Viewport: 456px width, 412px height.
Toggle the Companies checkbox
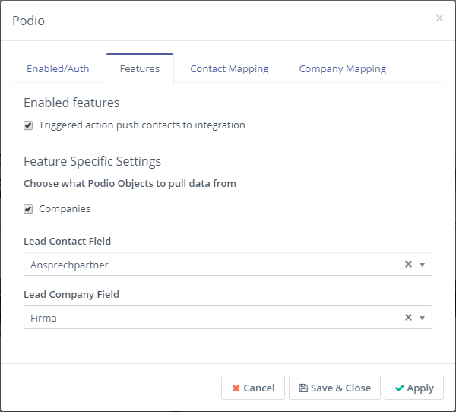pos(28,209)
